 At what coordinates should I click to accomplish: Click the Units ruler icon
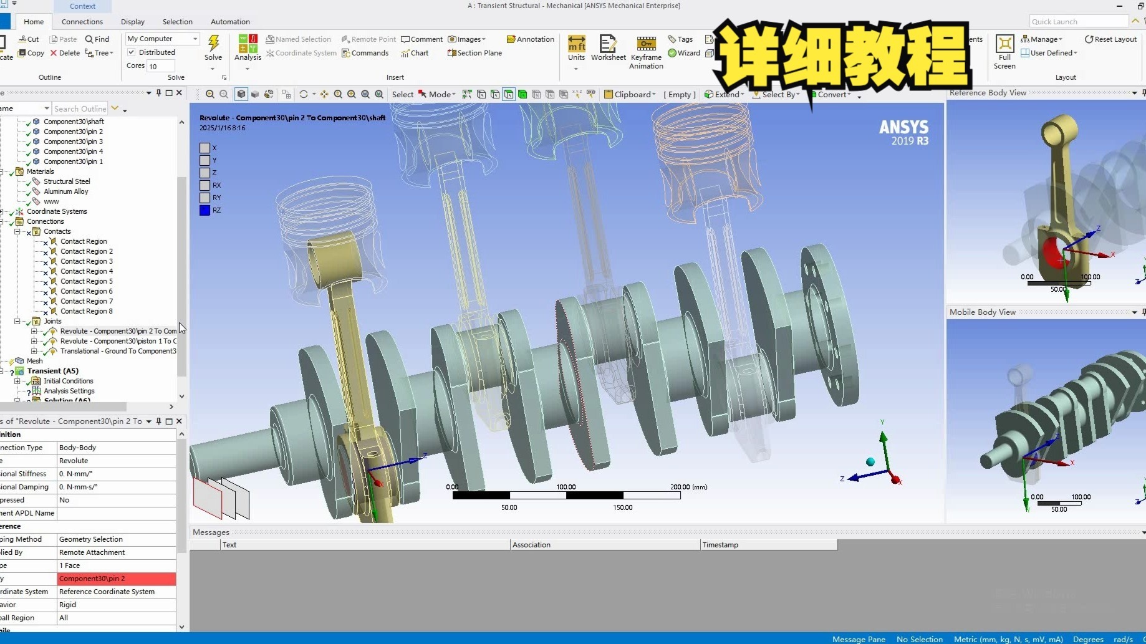(577, 43)
